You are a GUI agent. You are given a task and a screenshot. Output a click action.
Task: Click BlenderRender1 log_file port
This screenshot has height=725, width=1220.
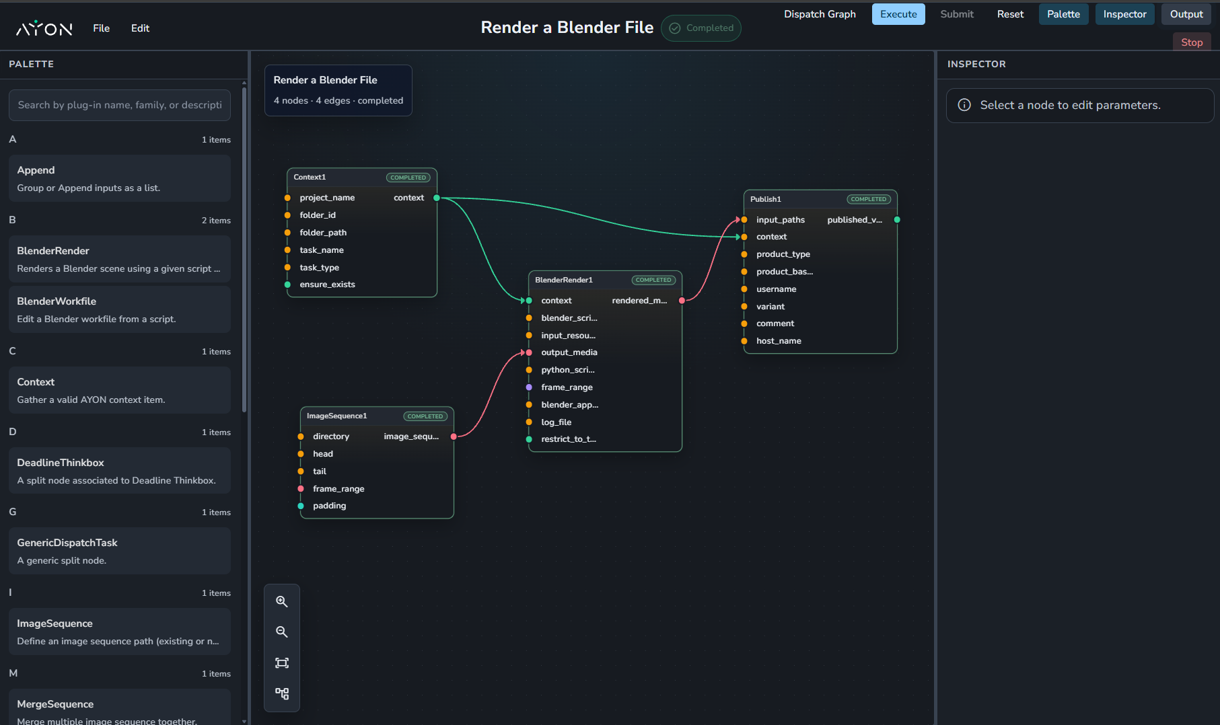pyautogui.click(x=529, y=422)
